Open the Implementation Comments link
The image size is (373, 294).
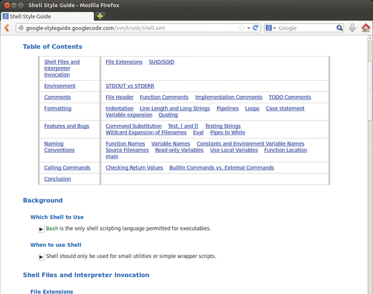(229, 97)
